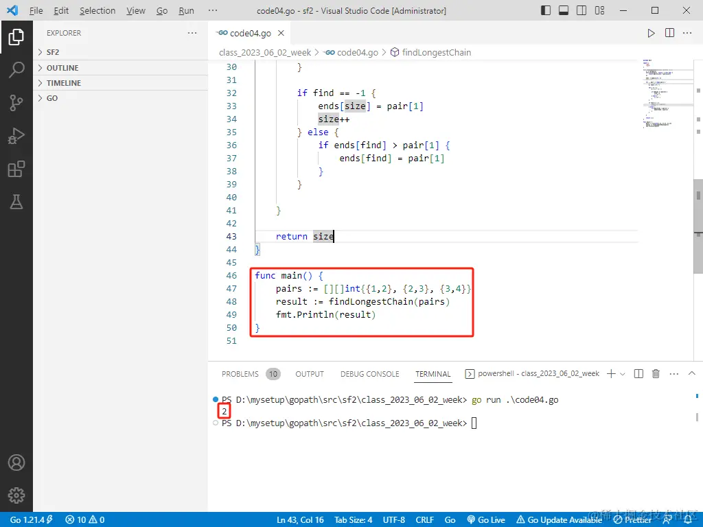Open the File menu
The image size is (703, 527).
click(36, 10)
